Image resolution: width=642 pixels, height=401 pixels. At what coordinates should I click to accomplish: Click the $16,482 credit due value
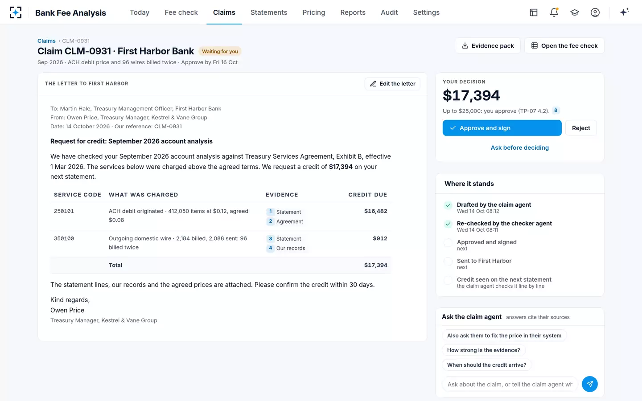375,211
